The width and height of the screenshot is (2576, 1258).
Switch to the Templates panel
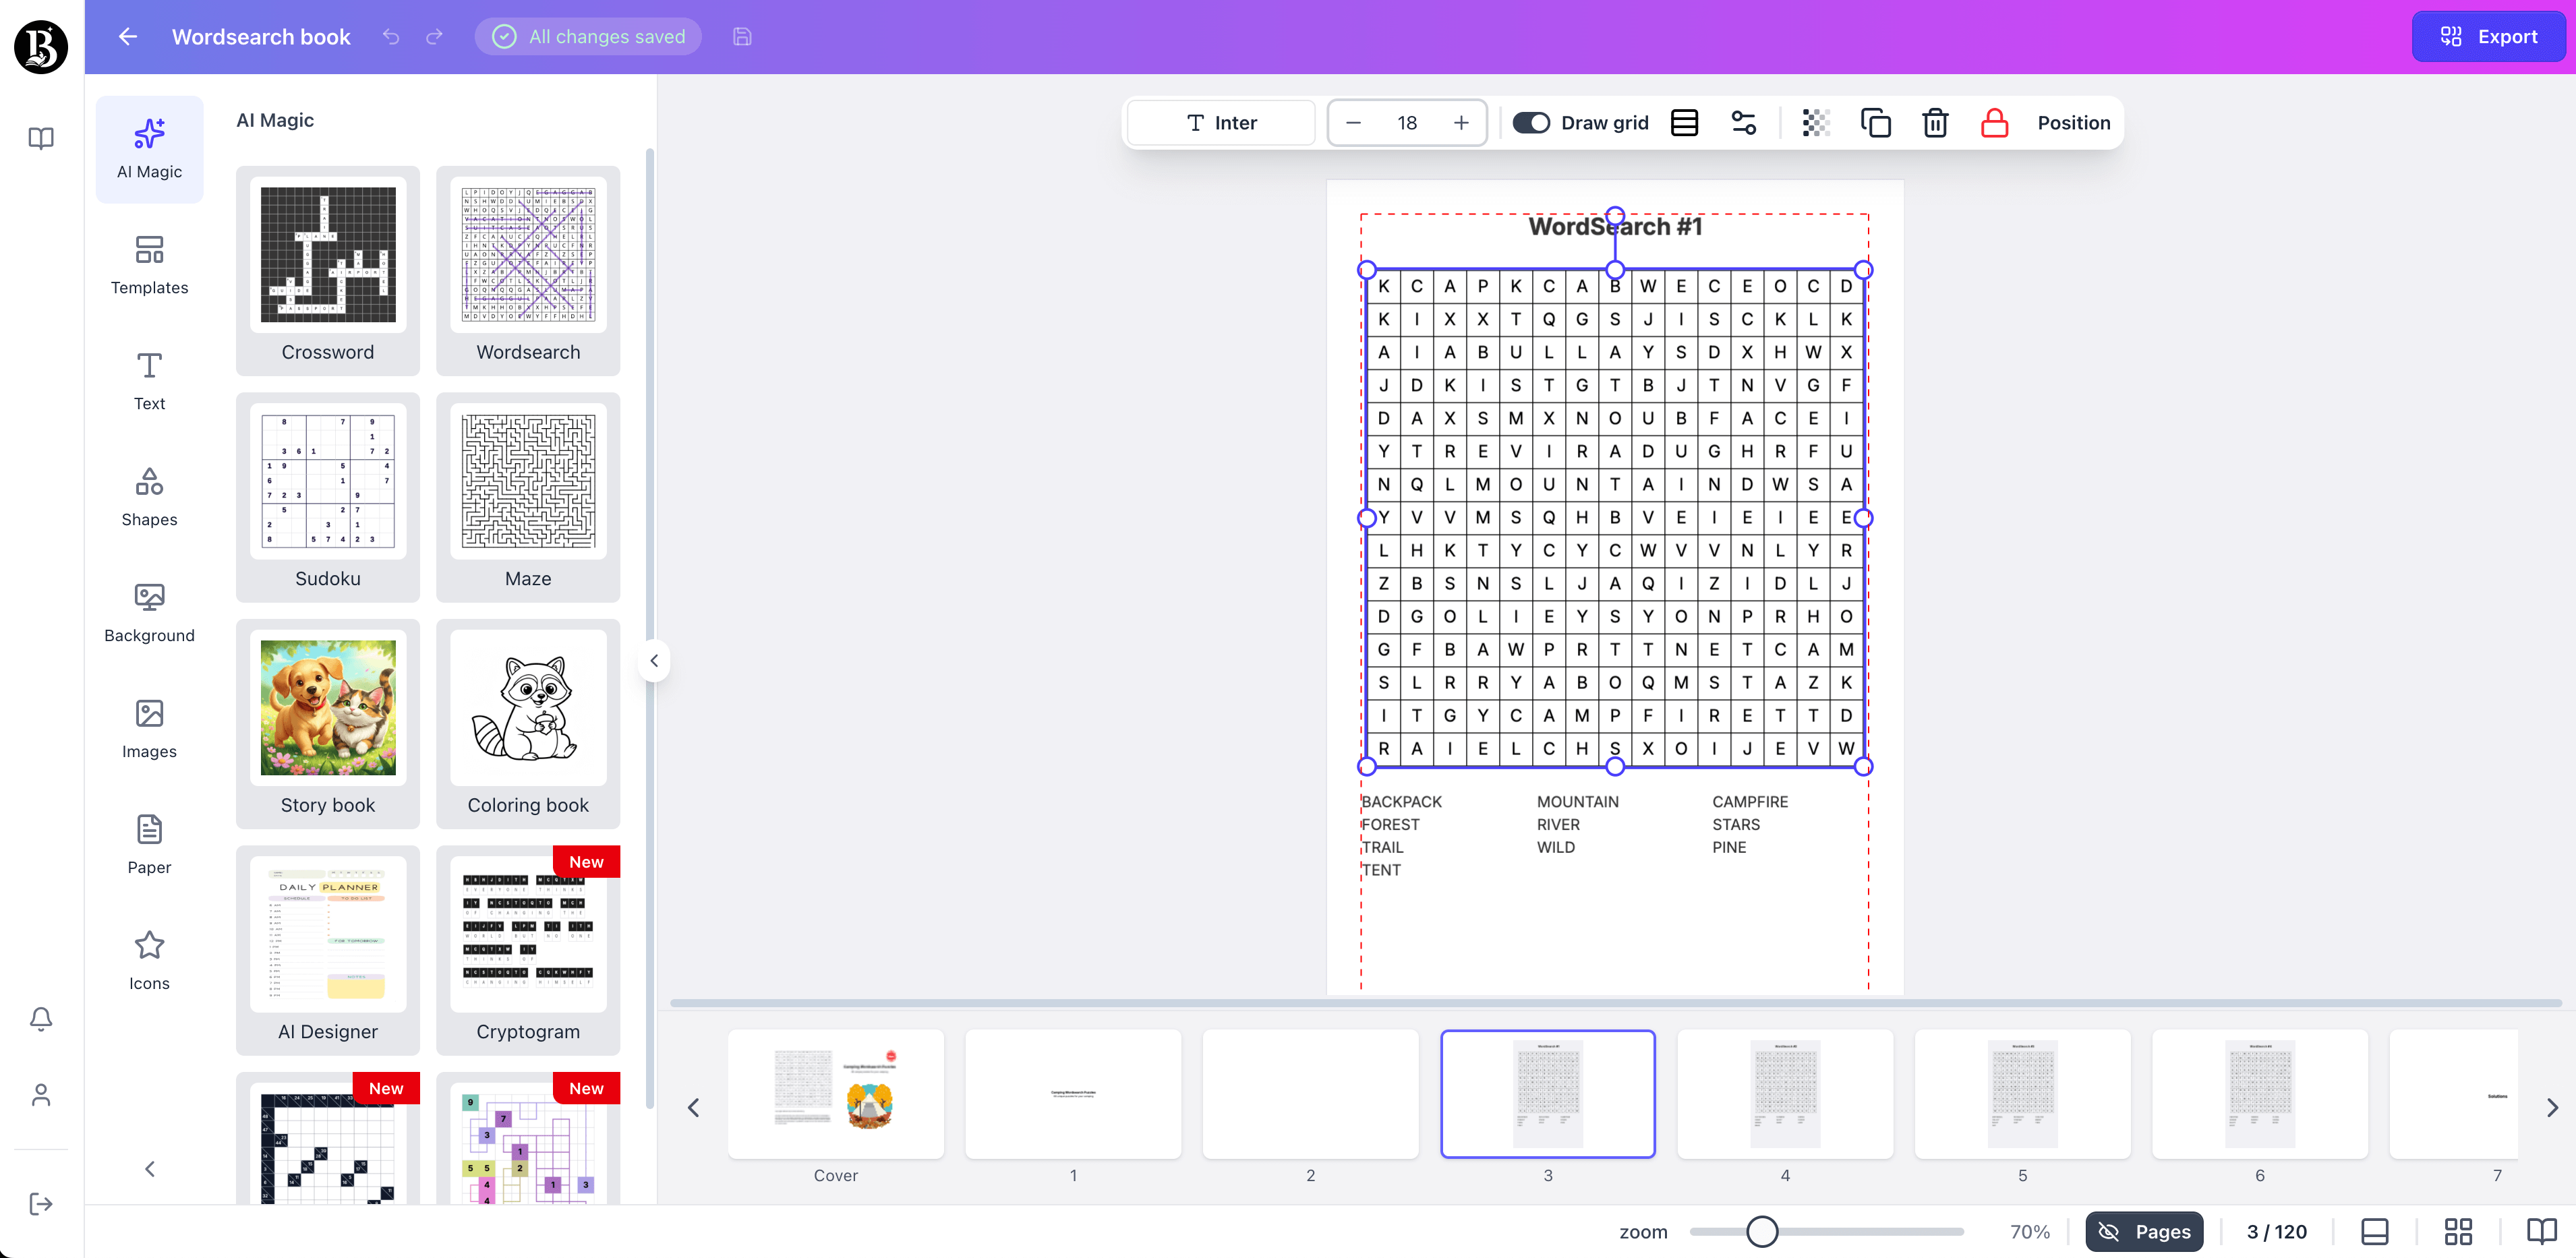pyautogui.click(x=149, y=264)
